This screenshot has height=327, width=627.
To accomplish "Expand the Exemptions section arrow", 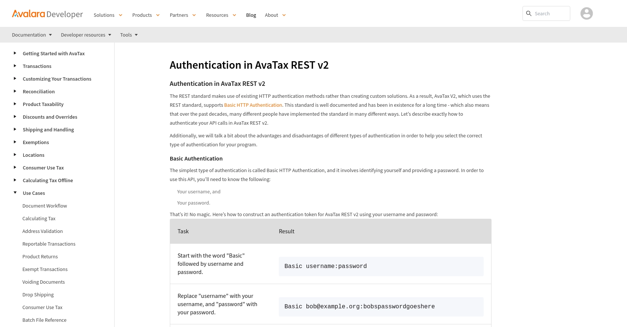I will coord(15,142).
